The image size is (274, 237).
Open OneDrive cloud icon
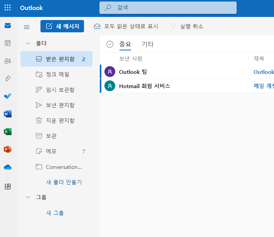pos(8,167)
